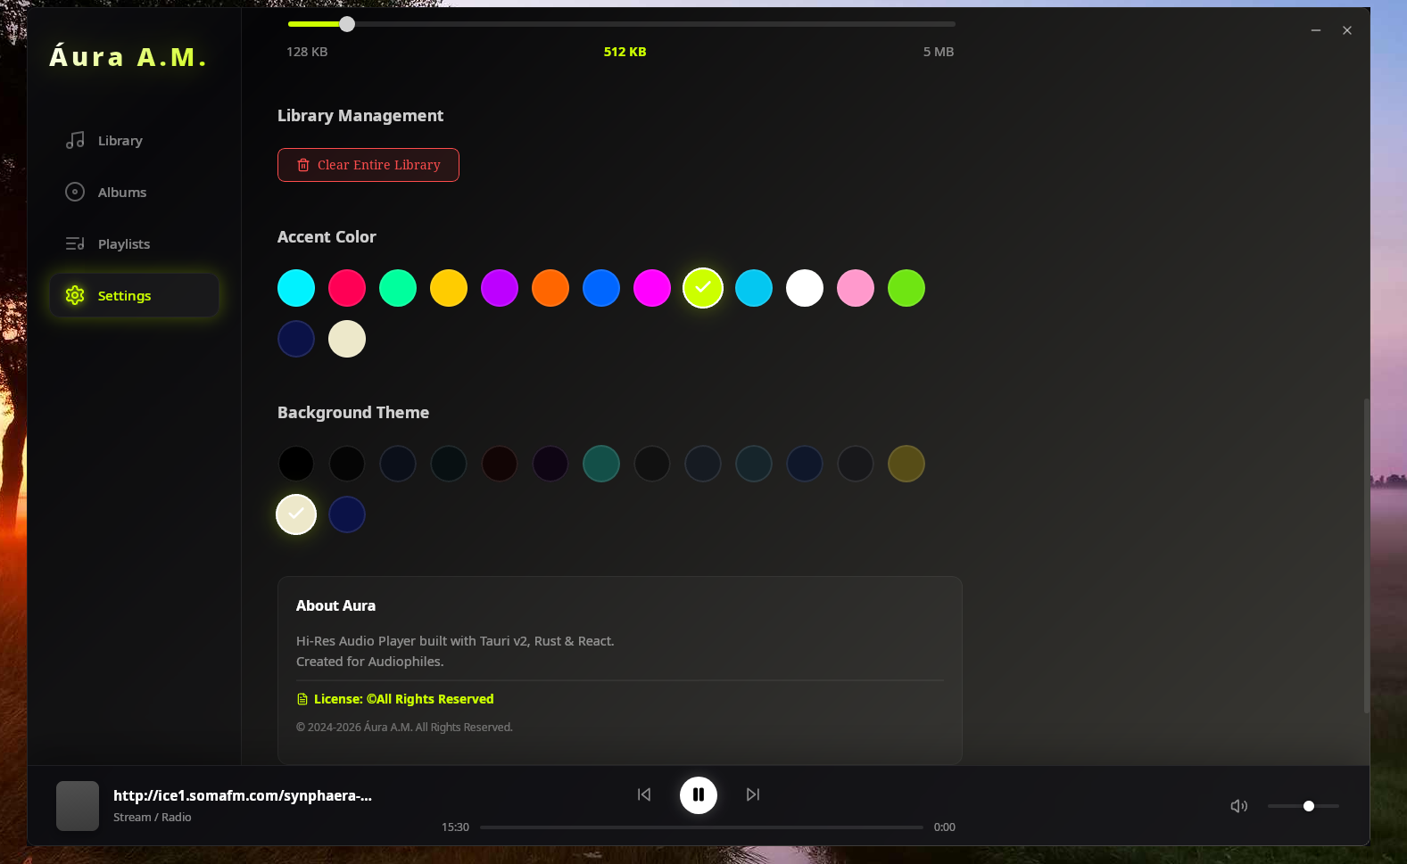Click the checked cream background theme swatch

click(296, 514)
